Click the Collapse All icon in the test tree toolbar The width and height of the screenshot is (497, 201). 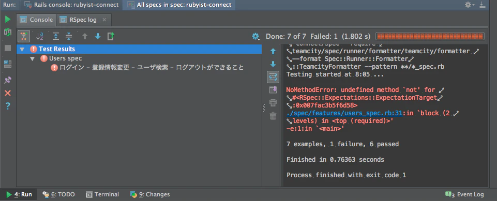[69, 36]
